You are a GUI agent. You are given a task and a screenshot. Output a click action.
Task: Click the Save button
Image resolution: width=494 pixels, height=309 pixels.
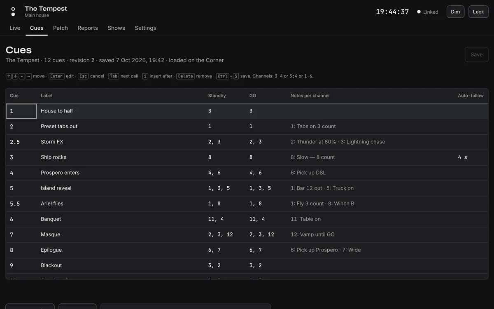pos(476,54)
